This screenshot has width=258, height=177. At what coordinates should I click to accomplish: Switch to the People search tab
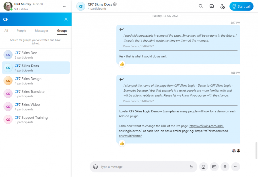point(21,31)
